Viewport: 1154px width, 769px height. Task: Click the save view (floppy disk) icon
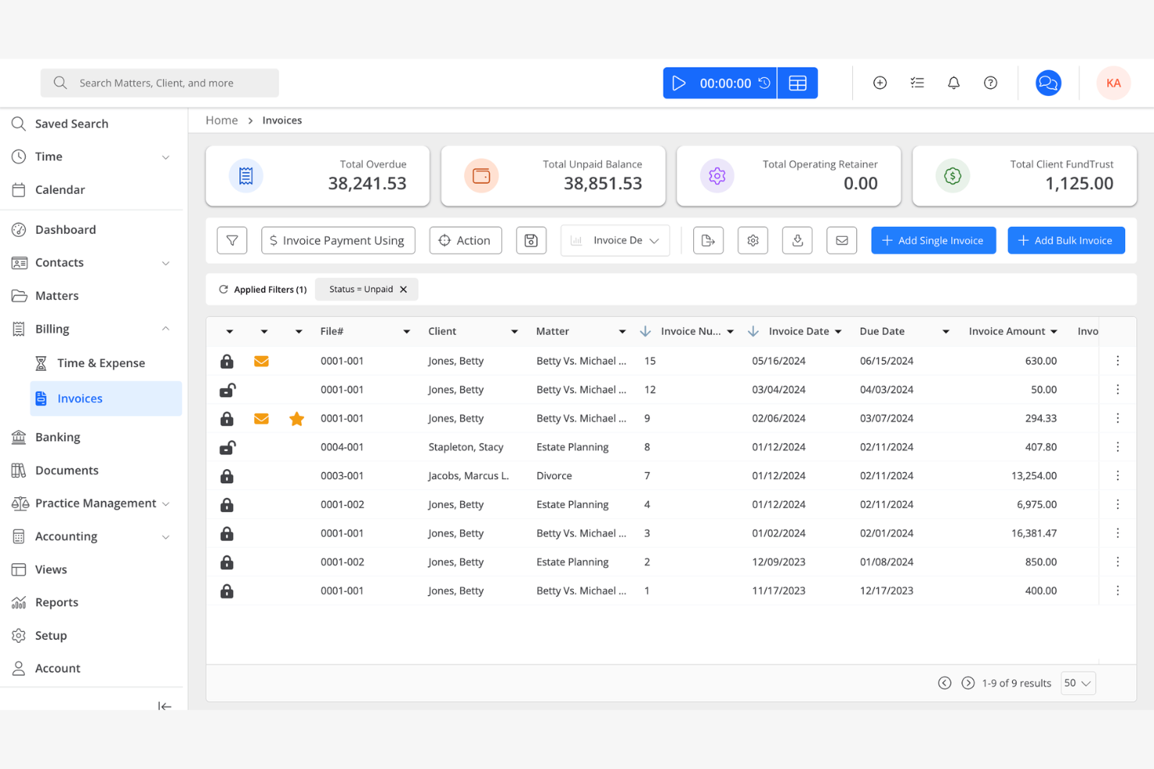pos(531,240)
